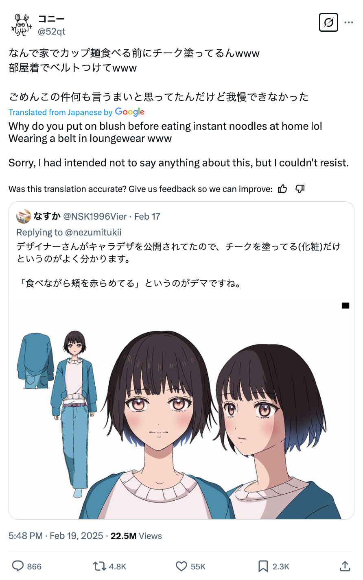Like the post with heart icon

pos(181,566)
